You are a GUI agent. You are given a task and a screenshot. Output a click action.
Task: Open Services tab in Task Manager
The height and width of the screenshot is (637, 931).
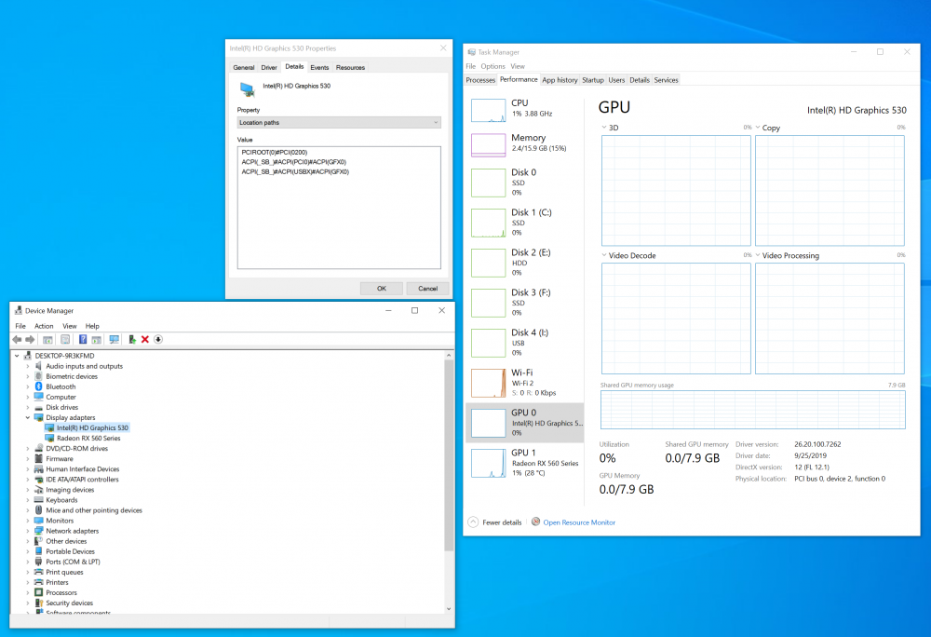pos(666,80)
